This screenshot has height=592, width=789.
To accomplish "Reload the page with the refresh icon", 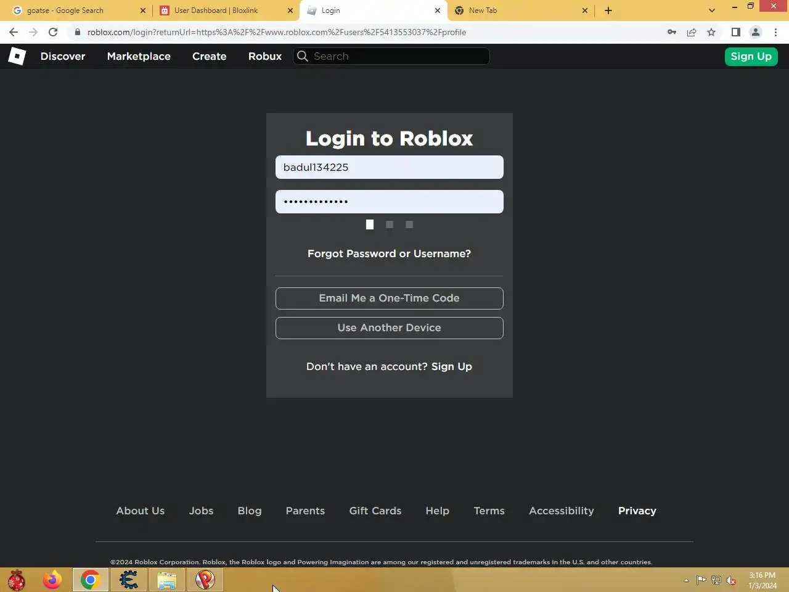I will point(53,32).
